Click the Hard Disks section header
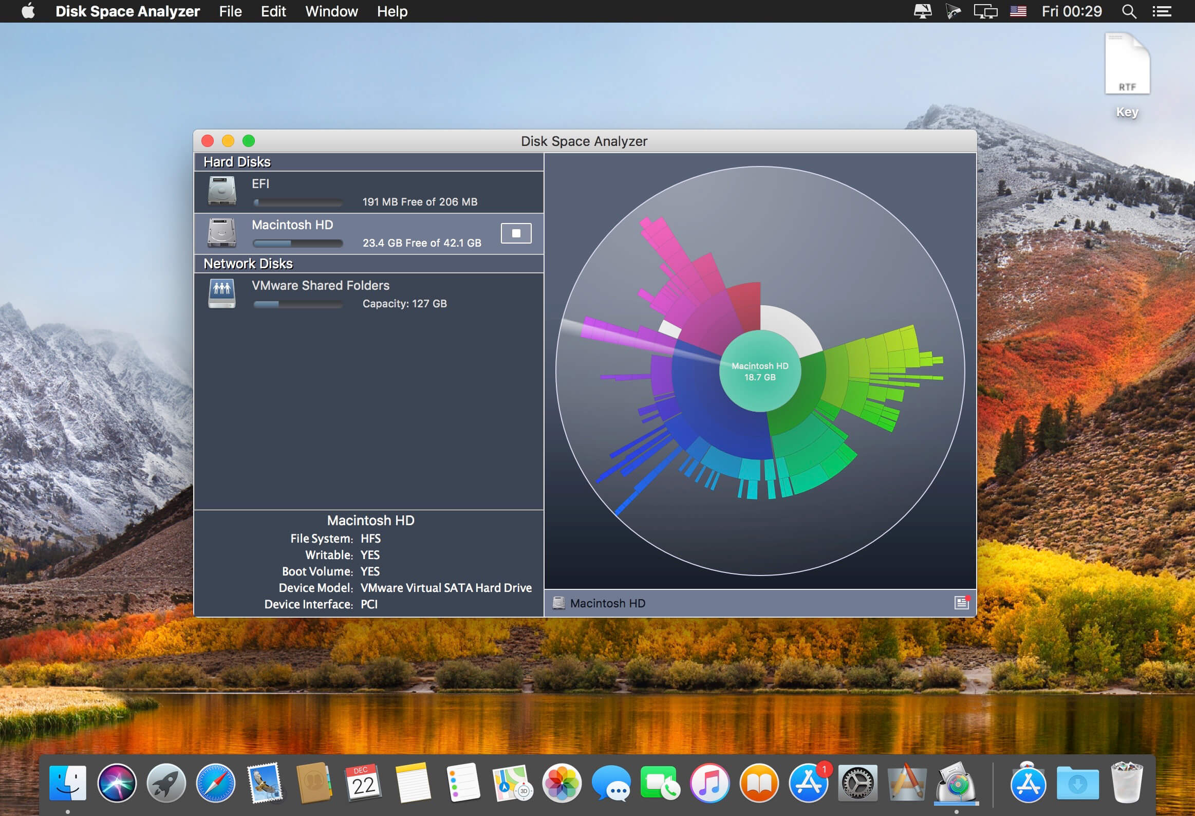This screenshot has width=1195, height=816. click(x=369, y=162)
